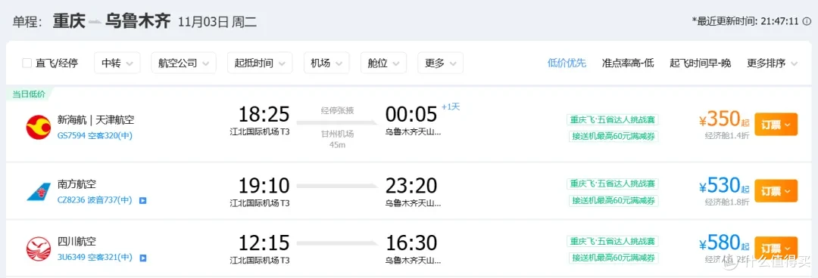Sort by 低价优先

click(x=567, y=63)
